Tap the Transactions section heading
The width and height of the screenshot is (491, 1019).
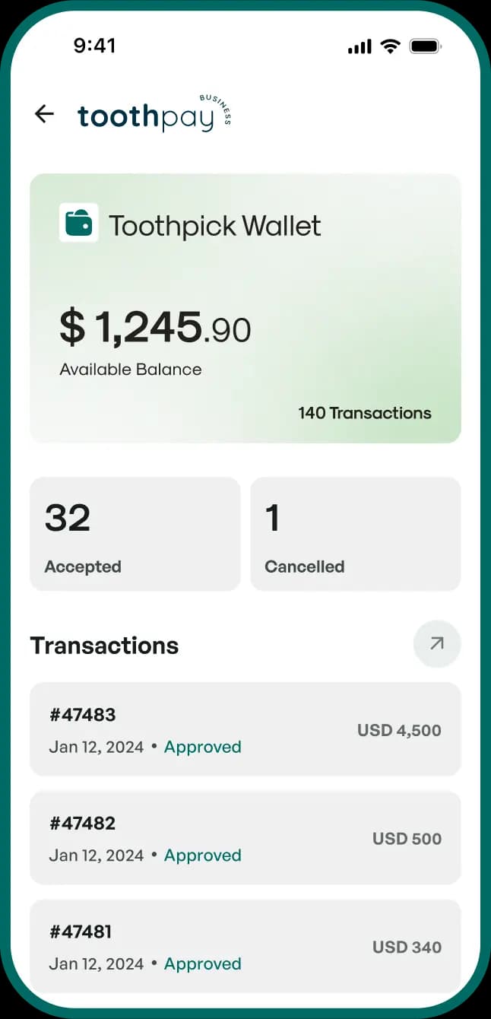coord(104,646)
